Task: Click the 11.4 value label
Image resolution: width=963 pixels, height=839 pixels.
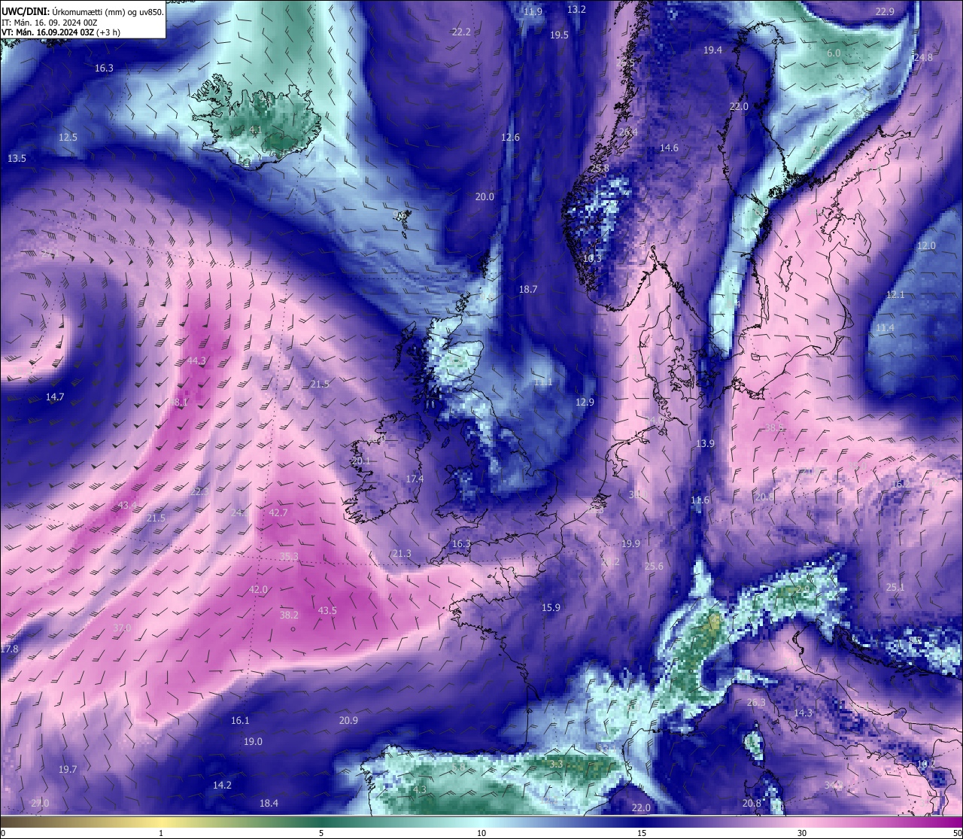Action: point(885,328)
